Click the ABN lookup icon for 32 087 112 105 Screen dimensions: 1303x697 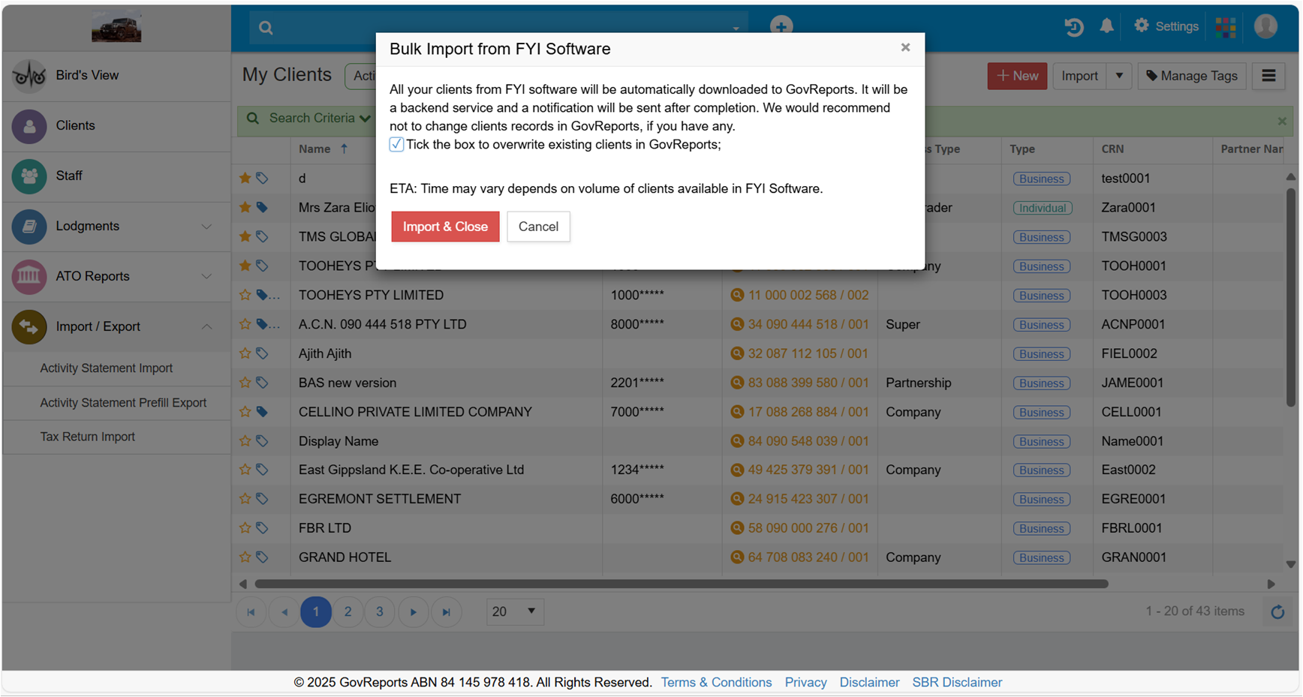pyautogui.click(x=737, y=353)
